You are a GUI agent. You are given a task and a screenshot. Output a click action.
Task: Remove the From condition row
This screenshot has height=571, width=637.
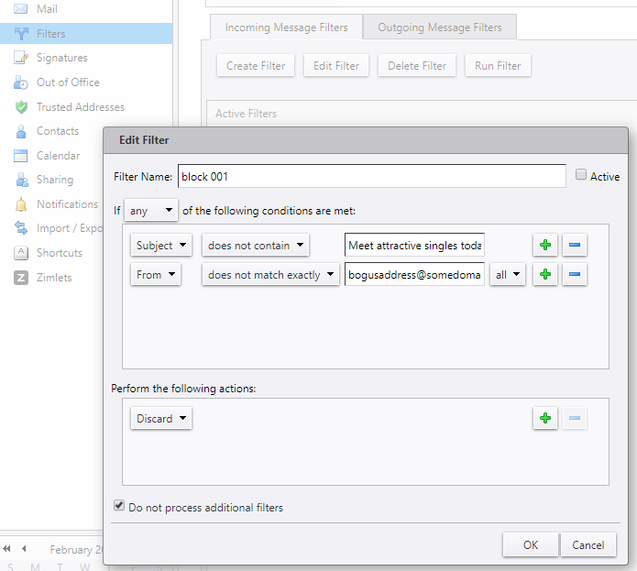coord(575,274)
